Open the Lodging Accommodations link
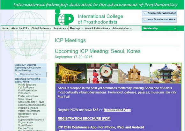185x131 pixels. click(32, 105)
